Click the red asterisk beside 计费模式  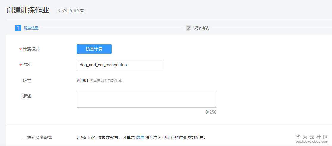pyautogui.click(x=21, y=49)
